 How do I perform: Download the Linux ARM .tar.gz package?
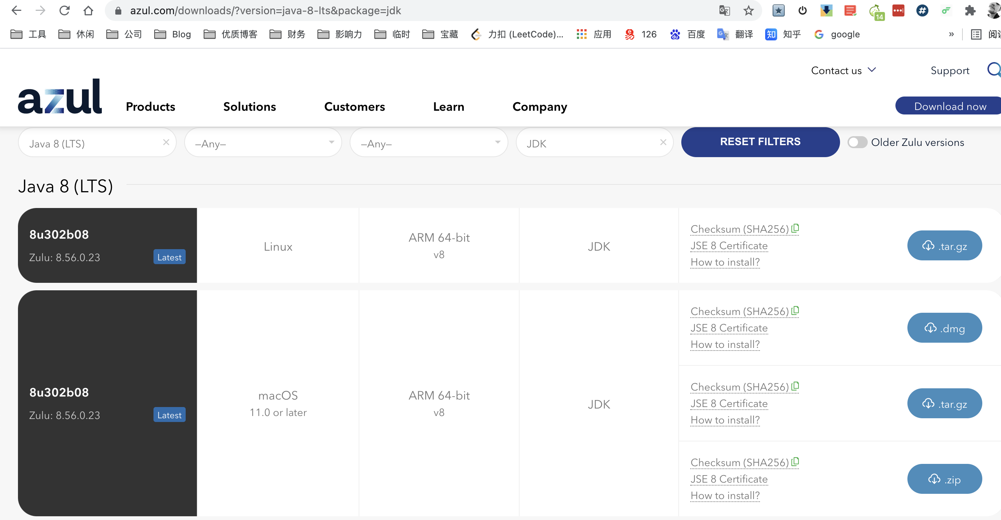pos(944,245)
